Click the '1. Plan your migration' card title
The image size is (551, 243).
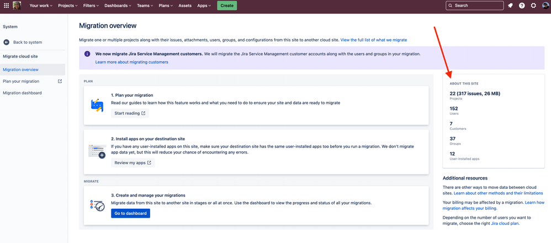point(132,96)
